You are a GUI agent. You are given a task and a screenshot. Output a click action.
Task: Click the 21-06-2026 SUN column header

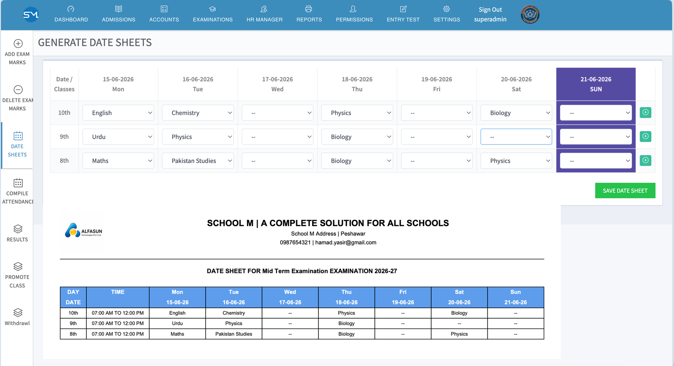click(x=596, y=84)
